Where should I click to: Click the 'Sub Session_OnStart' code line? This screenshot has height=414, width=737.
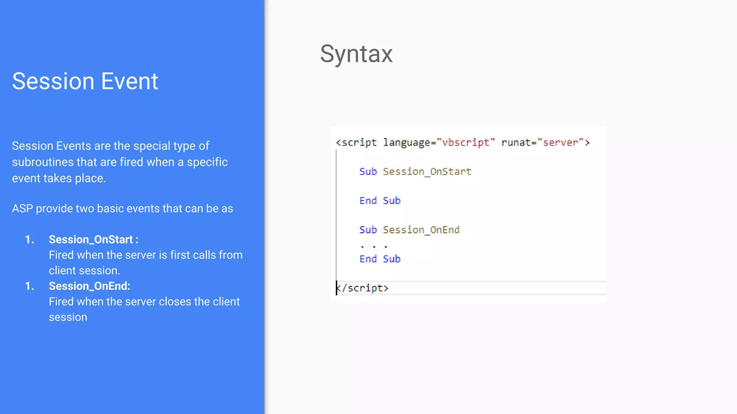tap(415, 172)
